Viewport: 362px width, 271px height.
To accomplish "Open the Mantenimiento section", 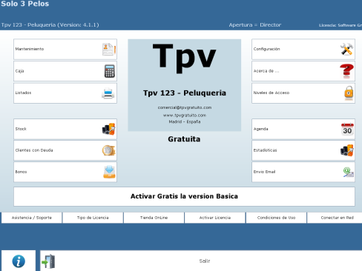I will [x=65, y=49].
